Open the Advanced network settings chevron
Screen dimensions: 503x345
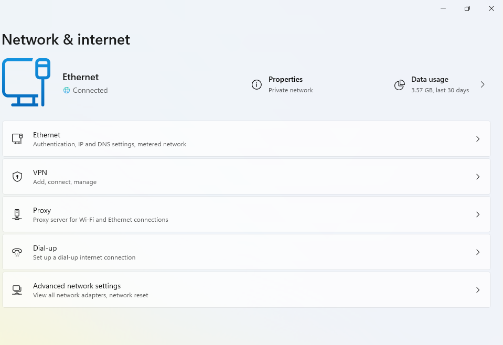click(x=478, y=290)
